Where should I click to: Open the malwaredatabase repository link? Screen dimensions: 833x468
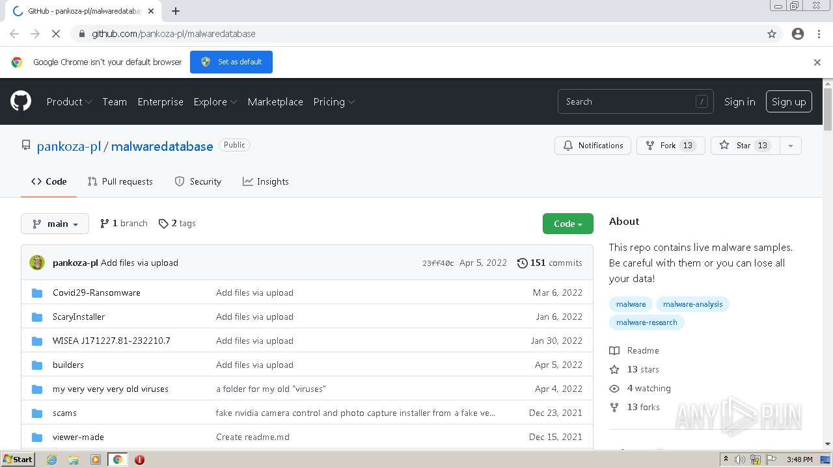162,146
